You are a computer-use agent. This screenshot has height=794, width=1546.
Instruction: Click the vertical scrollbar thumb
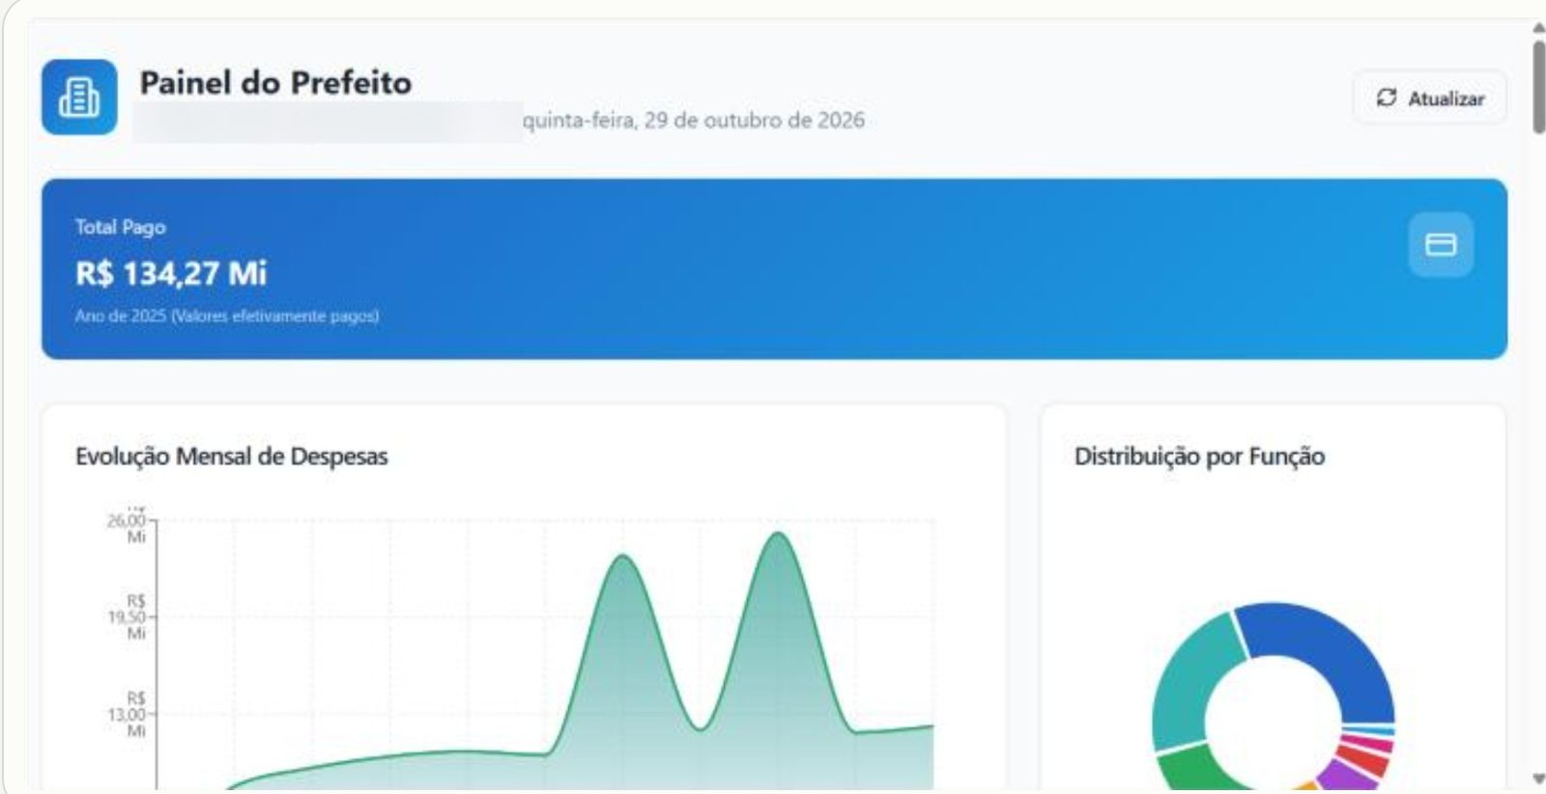(1538, 87)
